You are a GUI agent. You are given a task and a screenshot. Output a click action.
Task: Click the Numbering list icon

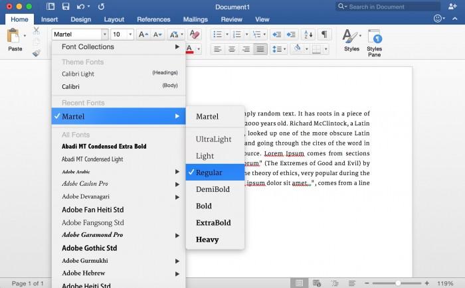[x=237, y=35]
